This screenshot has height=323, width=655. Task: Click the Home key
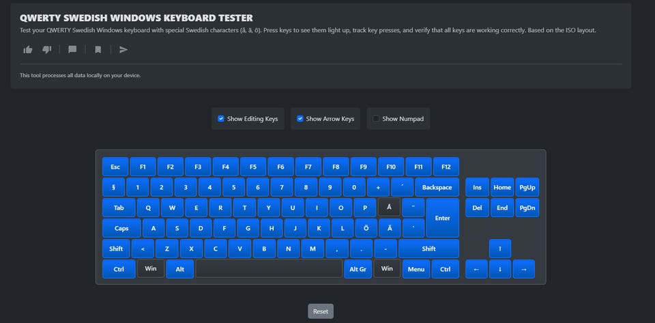[502, 187]
